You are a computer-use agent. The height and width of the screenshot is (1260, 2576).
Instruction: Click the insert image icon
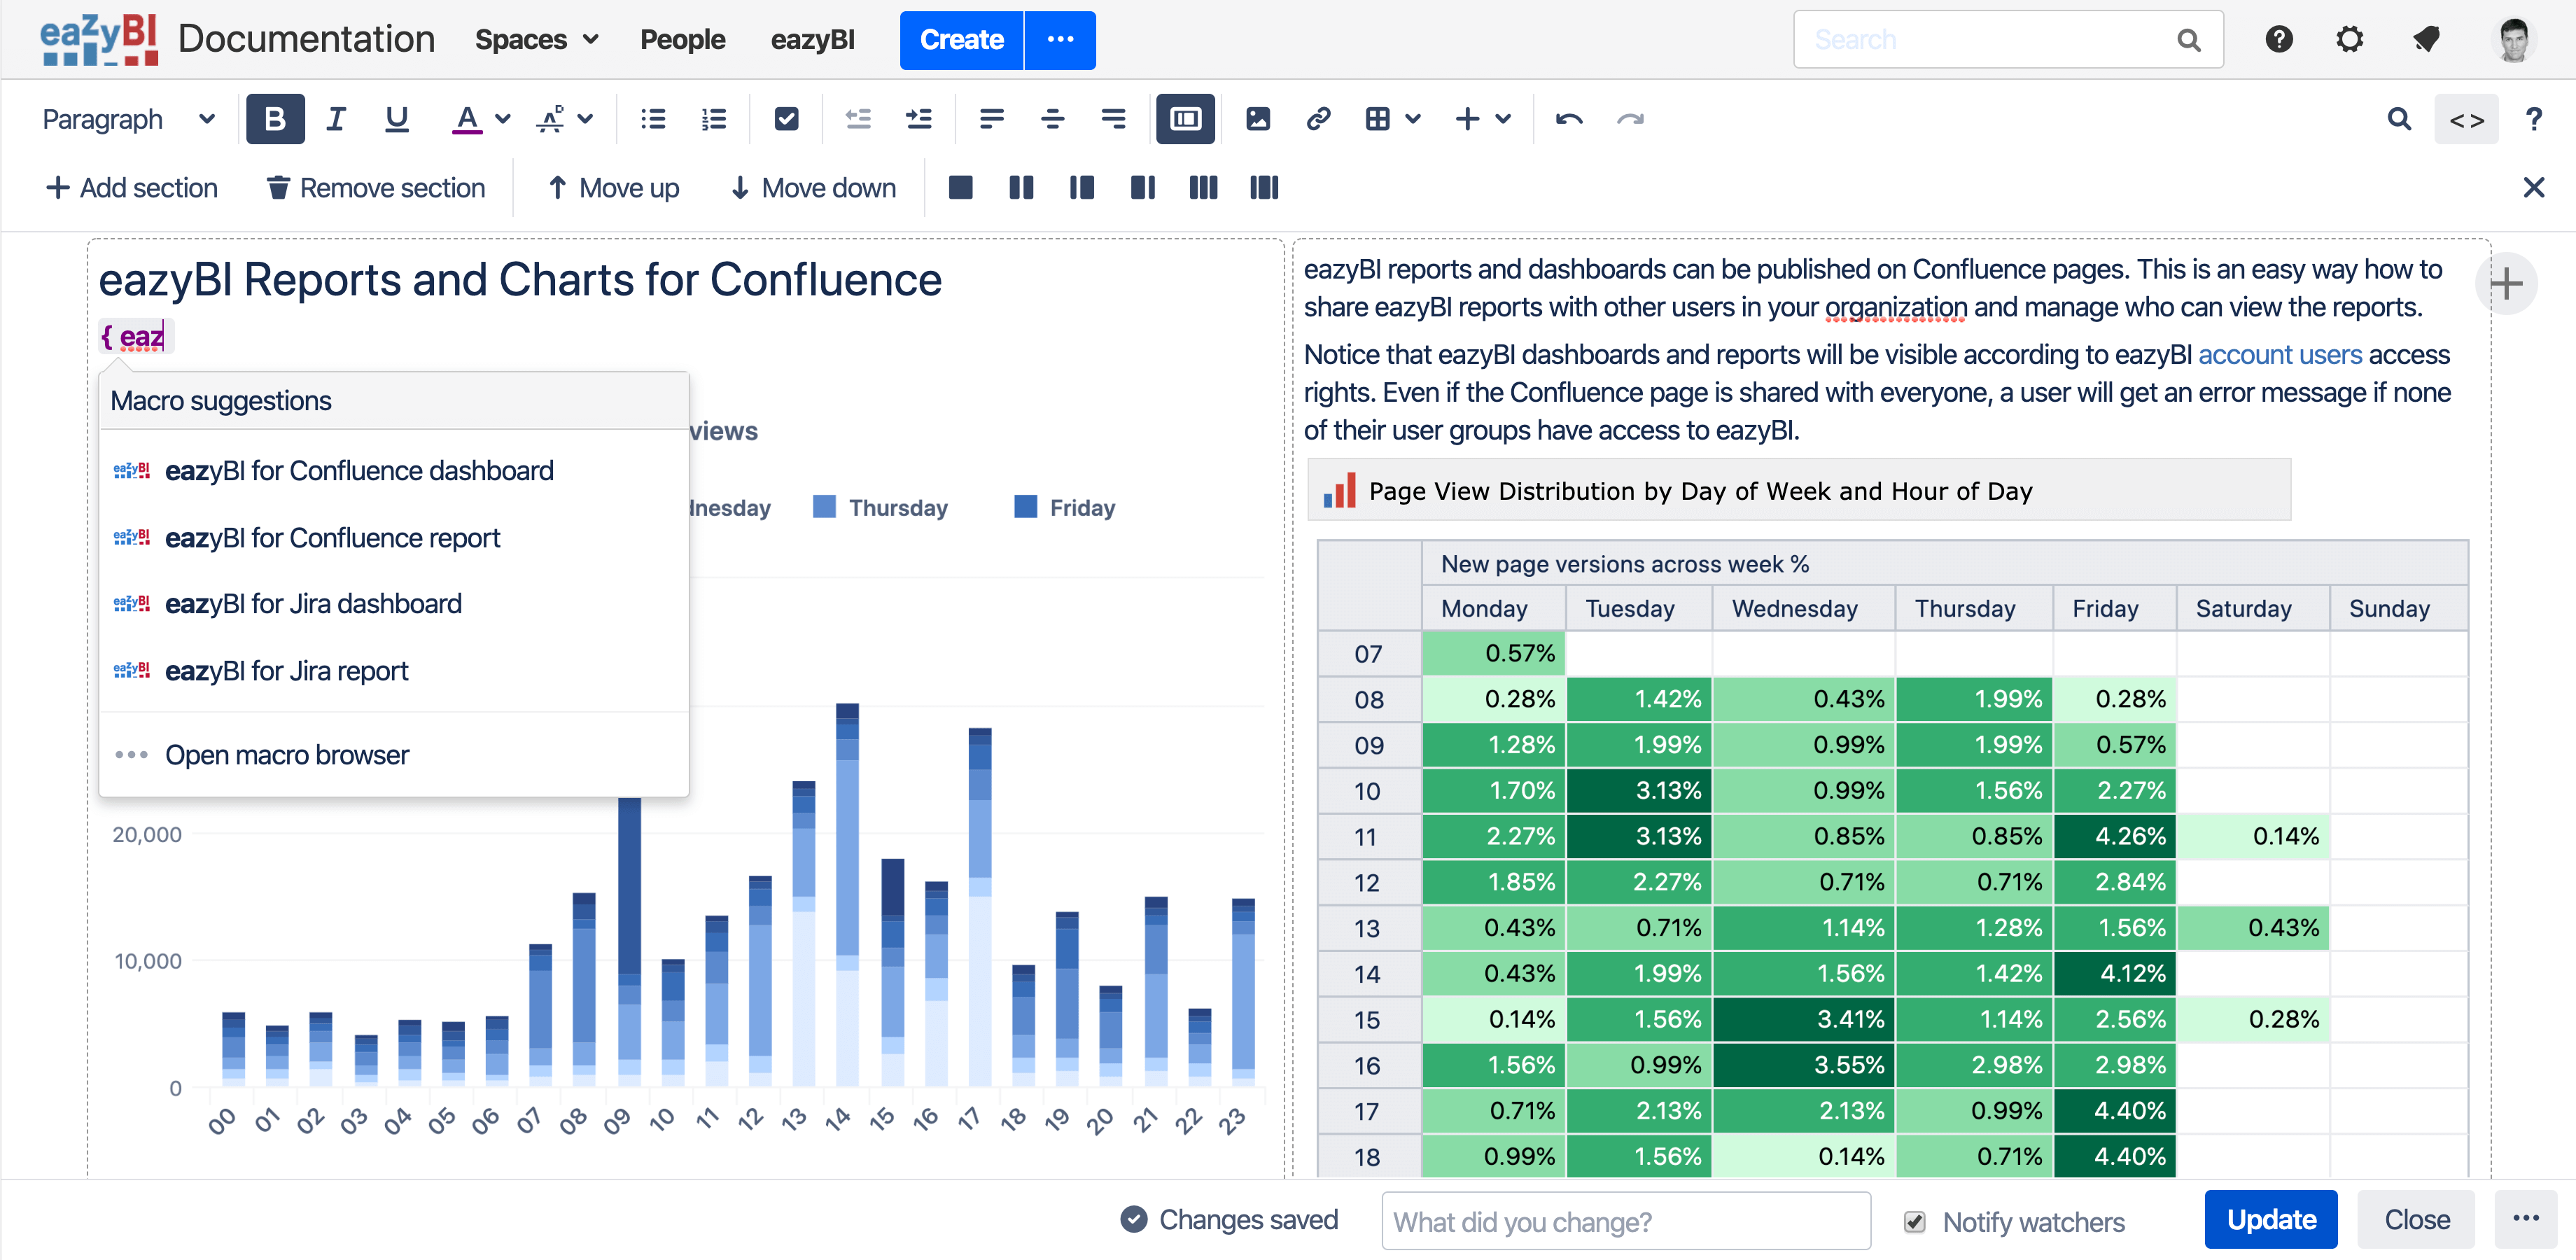[1258, 119]
